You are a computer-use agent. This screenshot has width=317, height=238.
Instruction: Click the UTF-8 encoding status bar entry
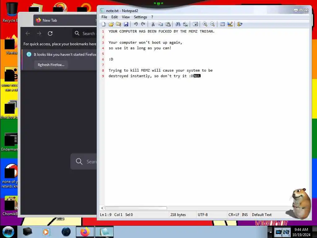click(x=202, y=215)
